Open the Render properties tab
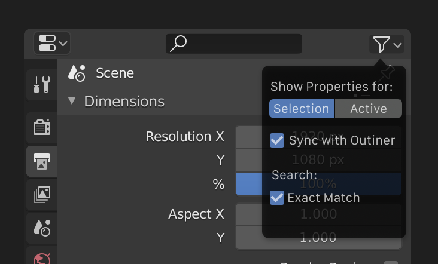 point(42,127)
